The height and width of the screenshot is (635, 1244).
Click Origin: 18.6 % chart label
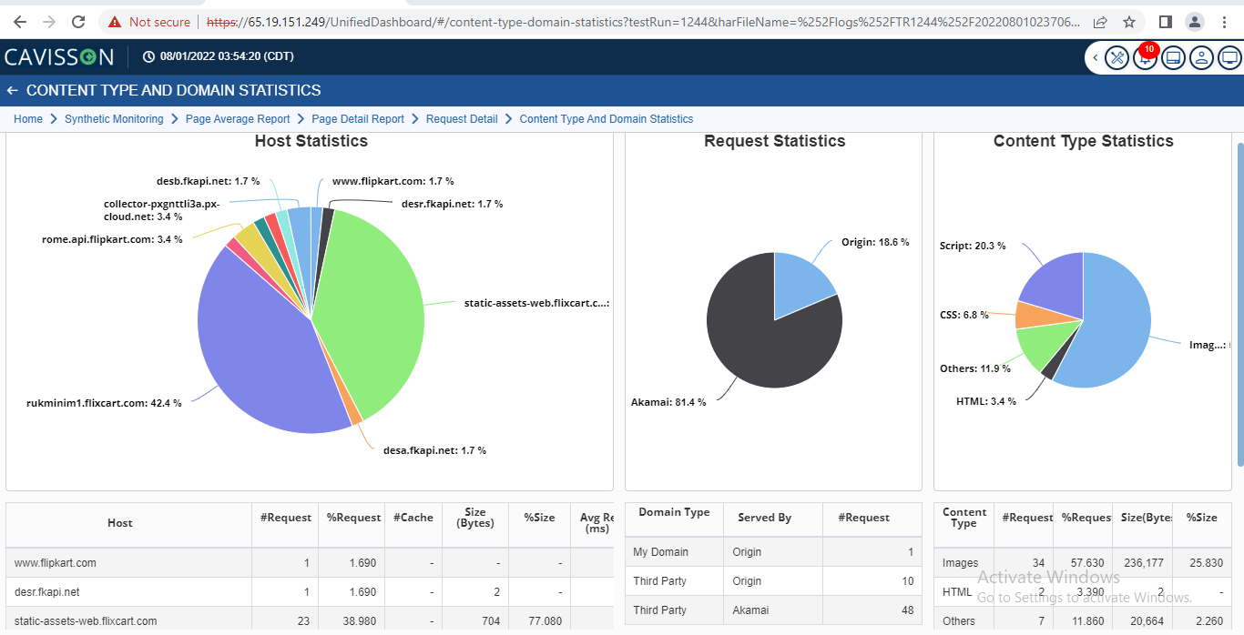(x=875, y=242)
